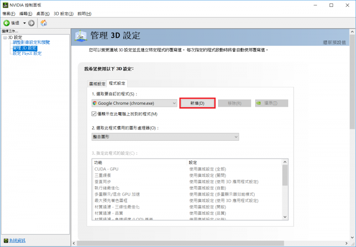Click the main horizontal scrollbar thumb
Image resolution: width=356 pixels, height=247 pixels.
[x=180, y=244]
